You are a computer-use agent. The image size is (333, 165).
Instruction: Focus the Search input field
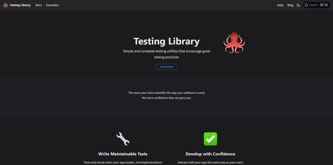(317, 5)
